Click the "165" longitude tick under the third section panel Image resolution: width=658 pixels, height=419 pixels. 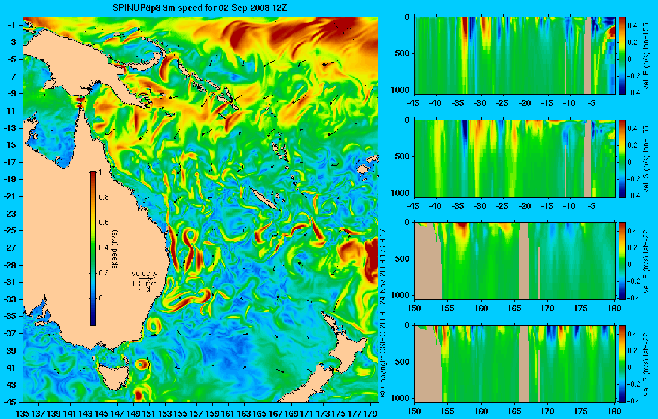pos(514,308)
